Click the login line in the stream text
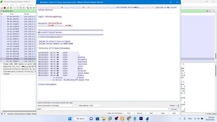Screen dimensions: 217x122 [x=50, y=17]
